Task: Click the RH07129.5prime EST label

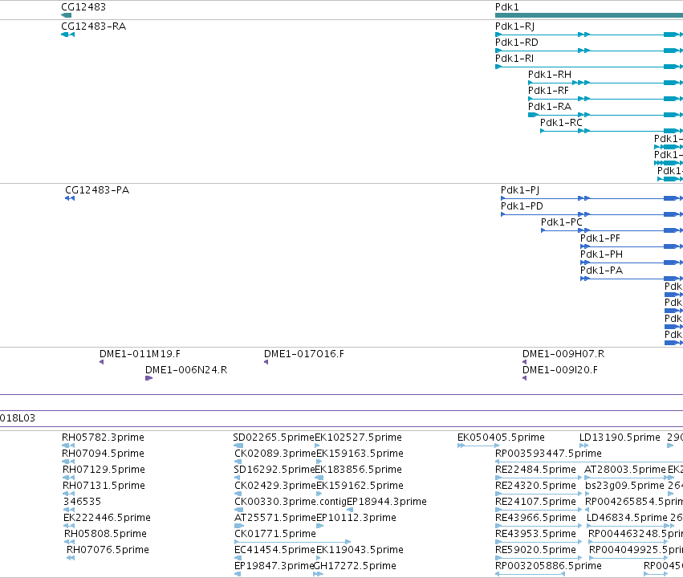Action: point(104,470)
